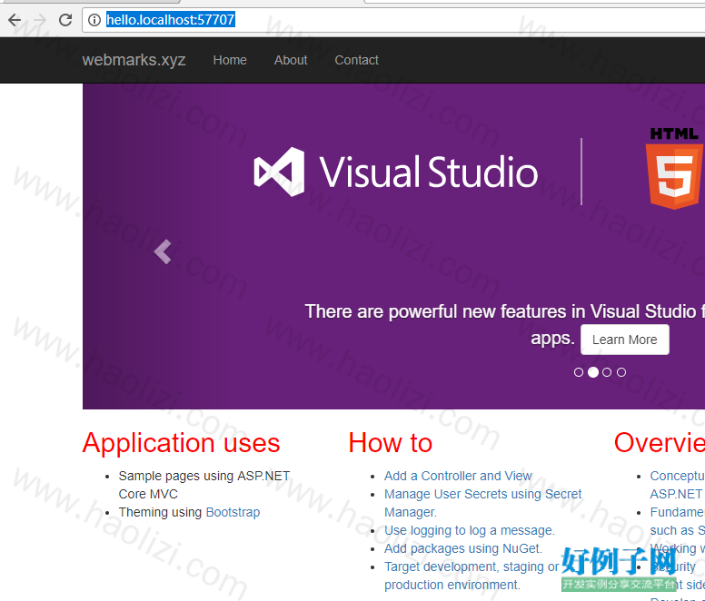Open Manage User Secrets using Secret Manager link
This screenshot has width=705, height=601.
coord(483,503)
